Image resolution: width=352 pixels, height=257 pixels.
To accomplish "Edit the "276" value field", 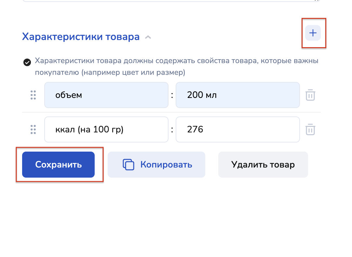I will click(x=237, y=129).
